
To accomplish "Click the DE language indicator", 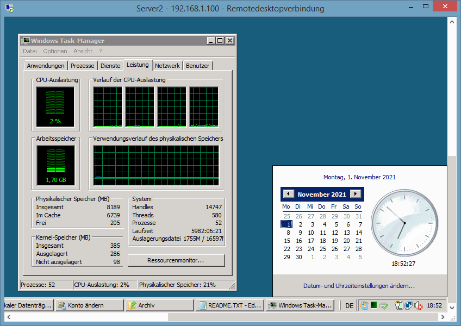I will tap(349, 306).
